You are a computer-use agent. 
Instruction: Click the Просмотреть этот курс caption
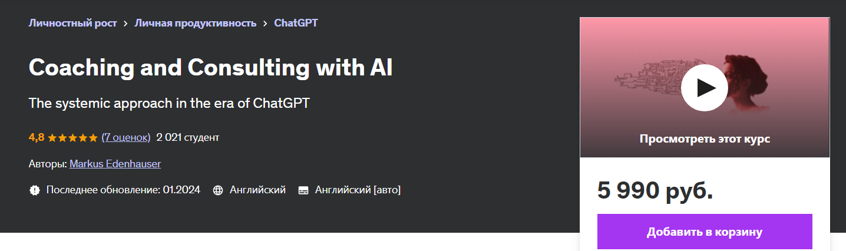[x=705, y=139]
